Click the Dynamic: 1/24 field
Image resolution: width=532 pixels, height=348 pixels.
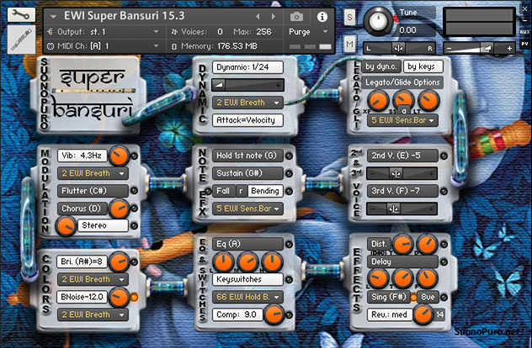[247, 67]
